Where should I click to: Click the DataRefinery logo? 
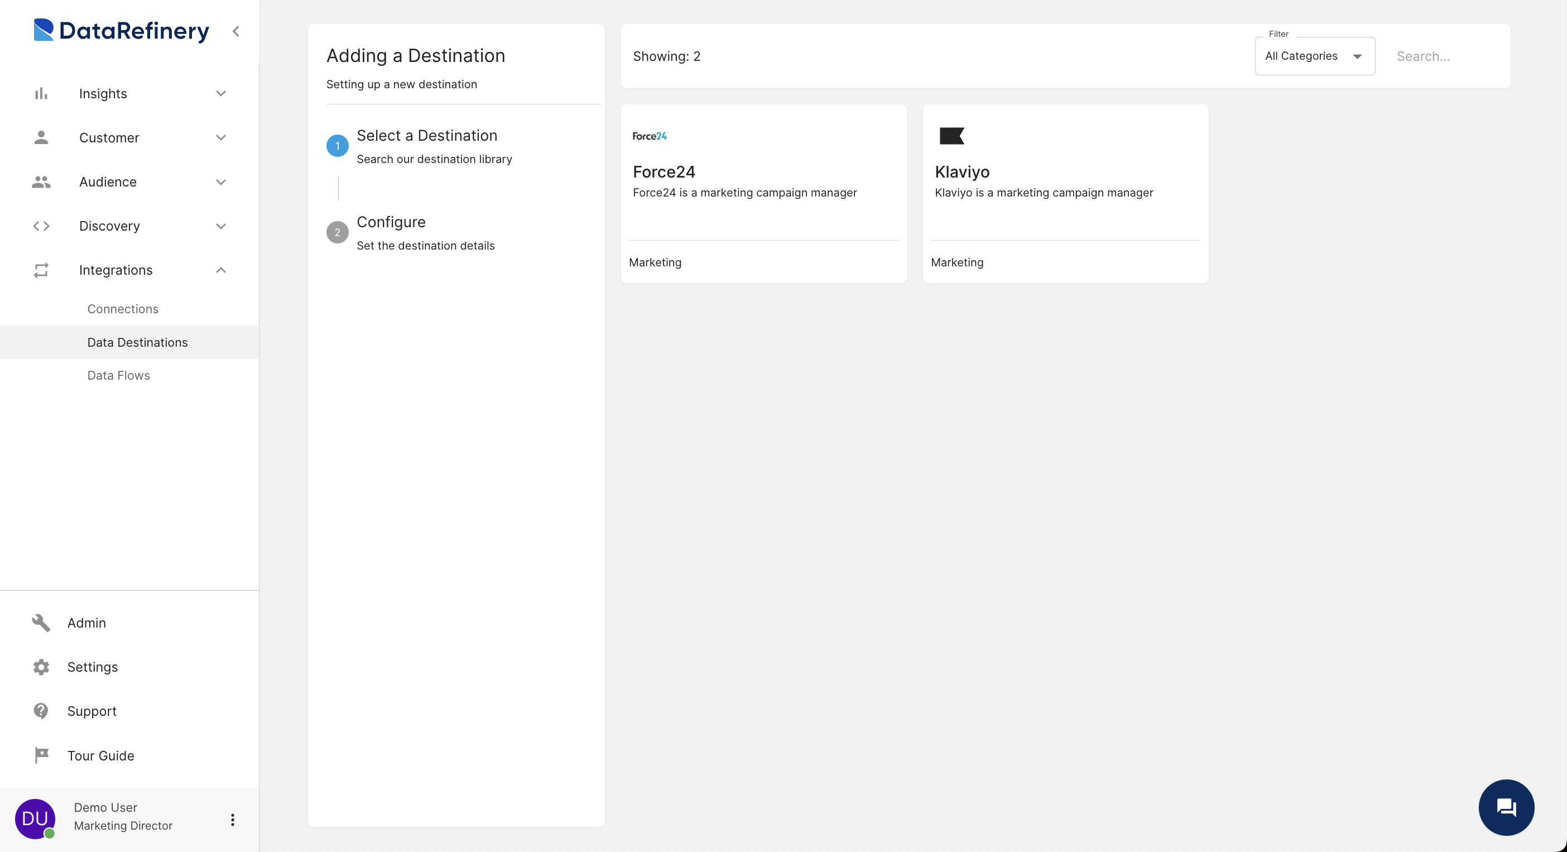pyautogui.click(x=121, y=30)
